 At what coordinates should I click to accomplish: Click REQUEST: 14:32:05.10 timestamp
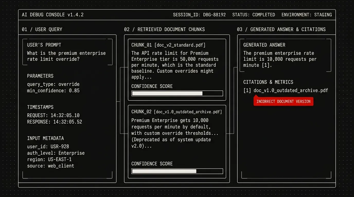(x=53, y=115)
